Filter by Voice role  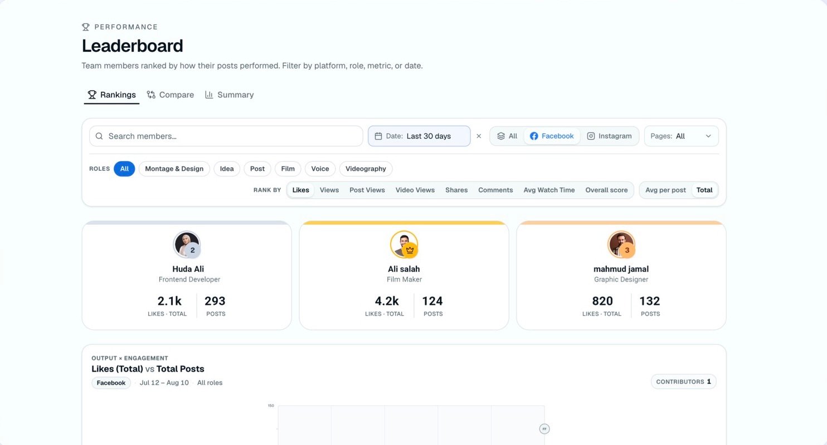[320, 169]
